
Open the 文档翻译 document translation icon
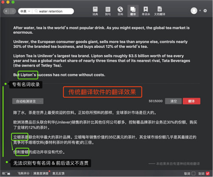coord(160,11)
